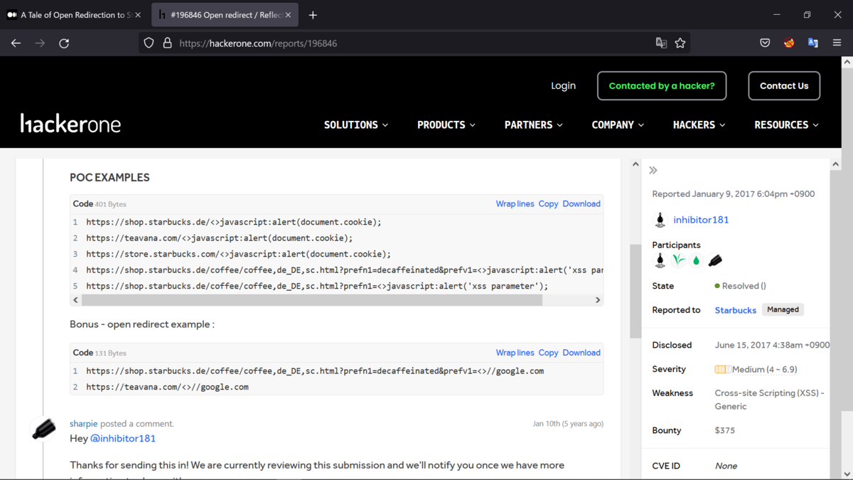Copy the 131 Bytes code block

(548, 353)
